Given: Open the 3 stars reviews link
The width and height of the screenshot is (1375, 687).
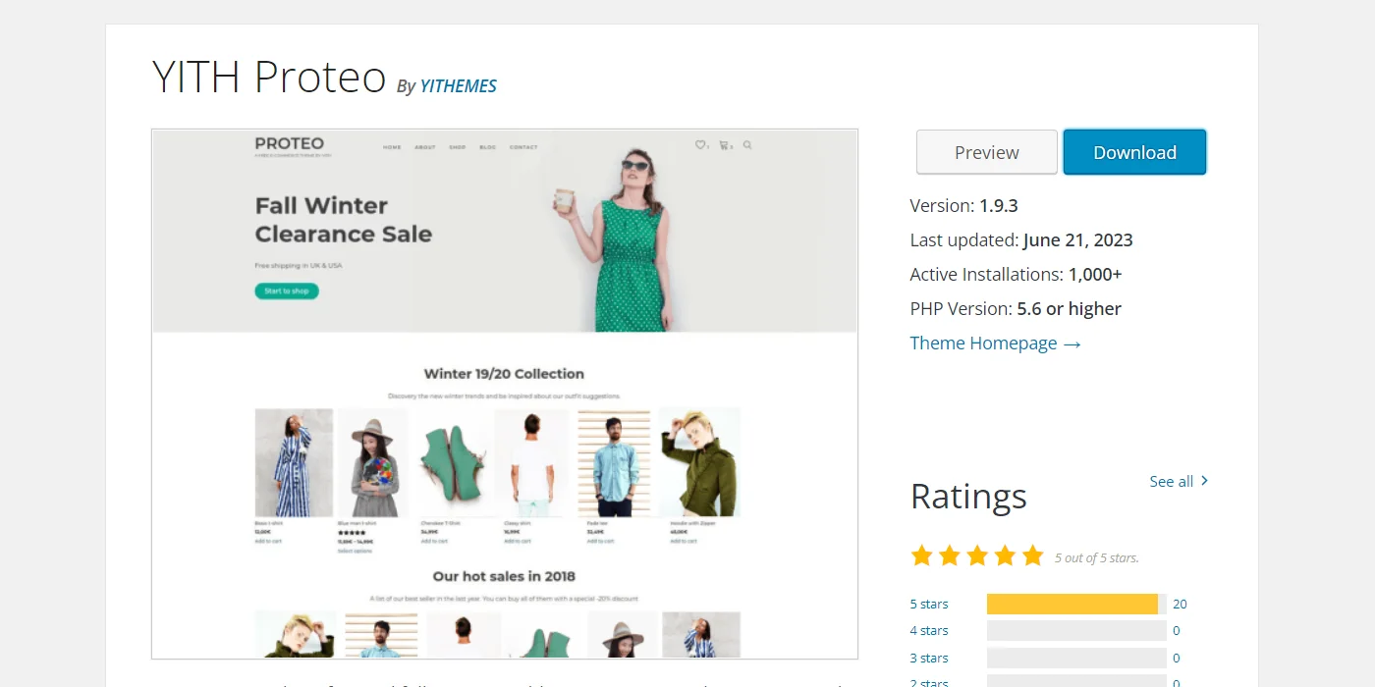Looking at the screenshot, I should pos(929,659).
